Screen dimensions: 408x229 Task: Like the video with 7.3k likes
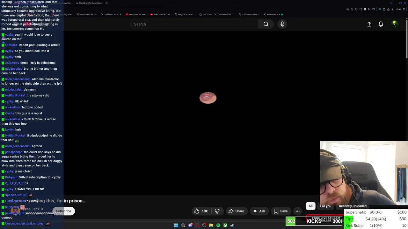coord(201,211)
